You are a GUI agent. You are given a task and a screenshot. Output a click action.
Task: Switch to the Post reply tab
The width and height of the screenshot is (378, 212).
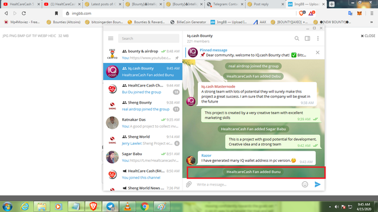265,4
